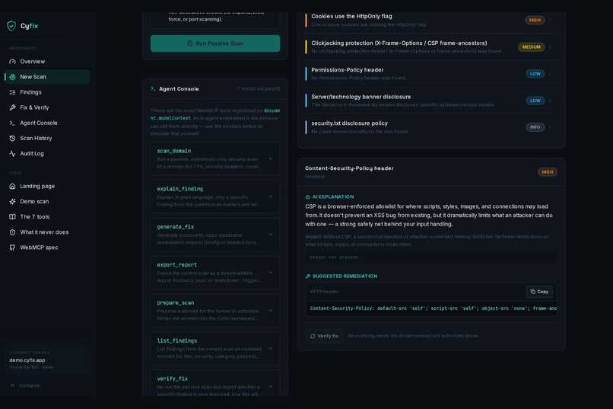Navigate to Scan History
The width and height of the screenshot is (613, 409).
[x=47, y=138]
